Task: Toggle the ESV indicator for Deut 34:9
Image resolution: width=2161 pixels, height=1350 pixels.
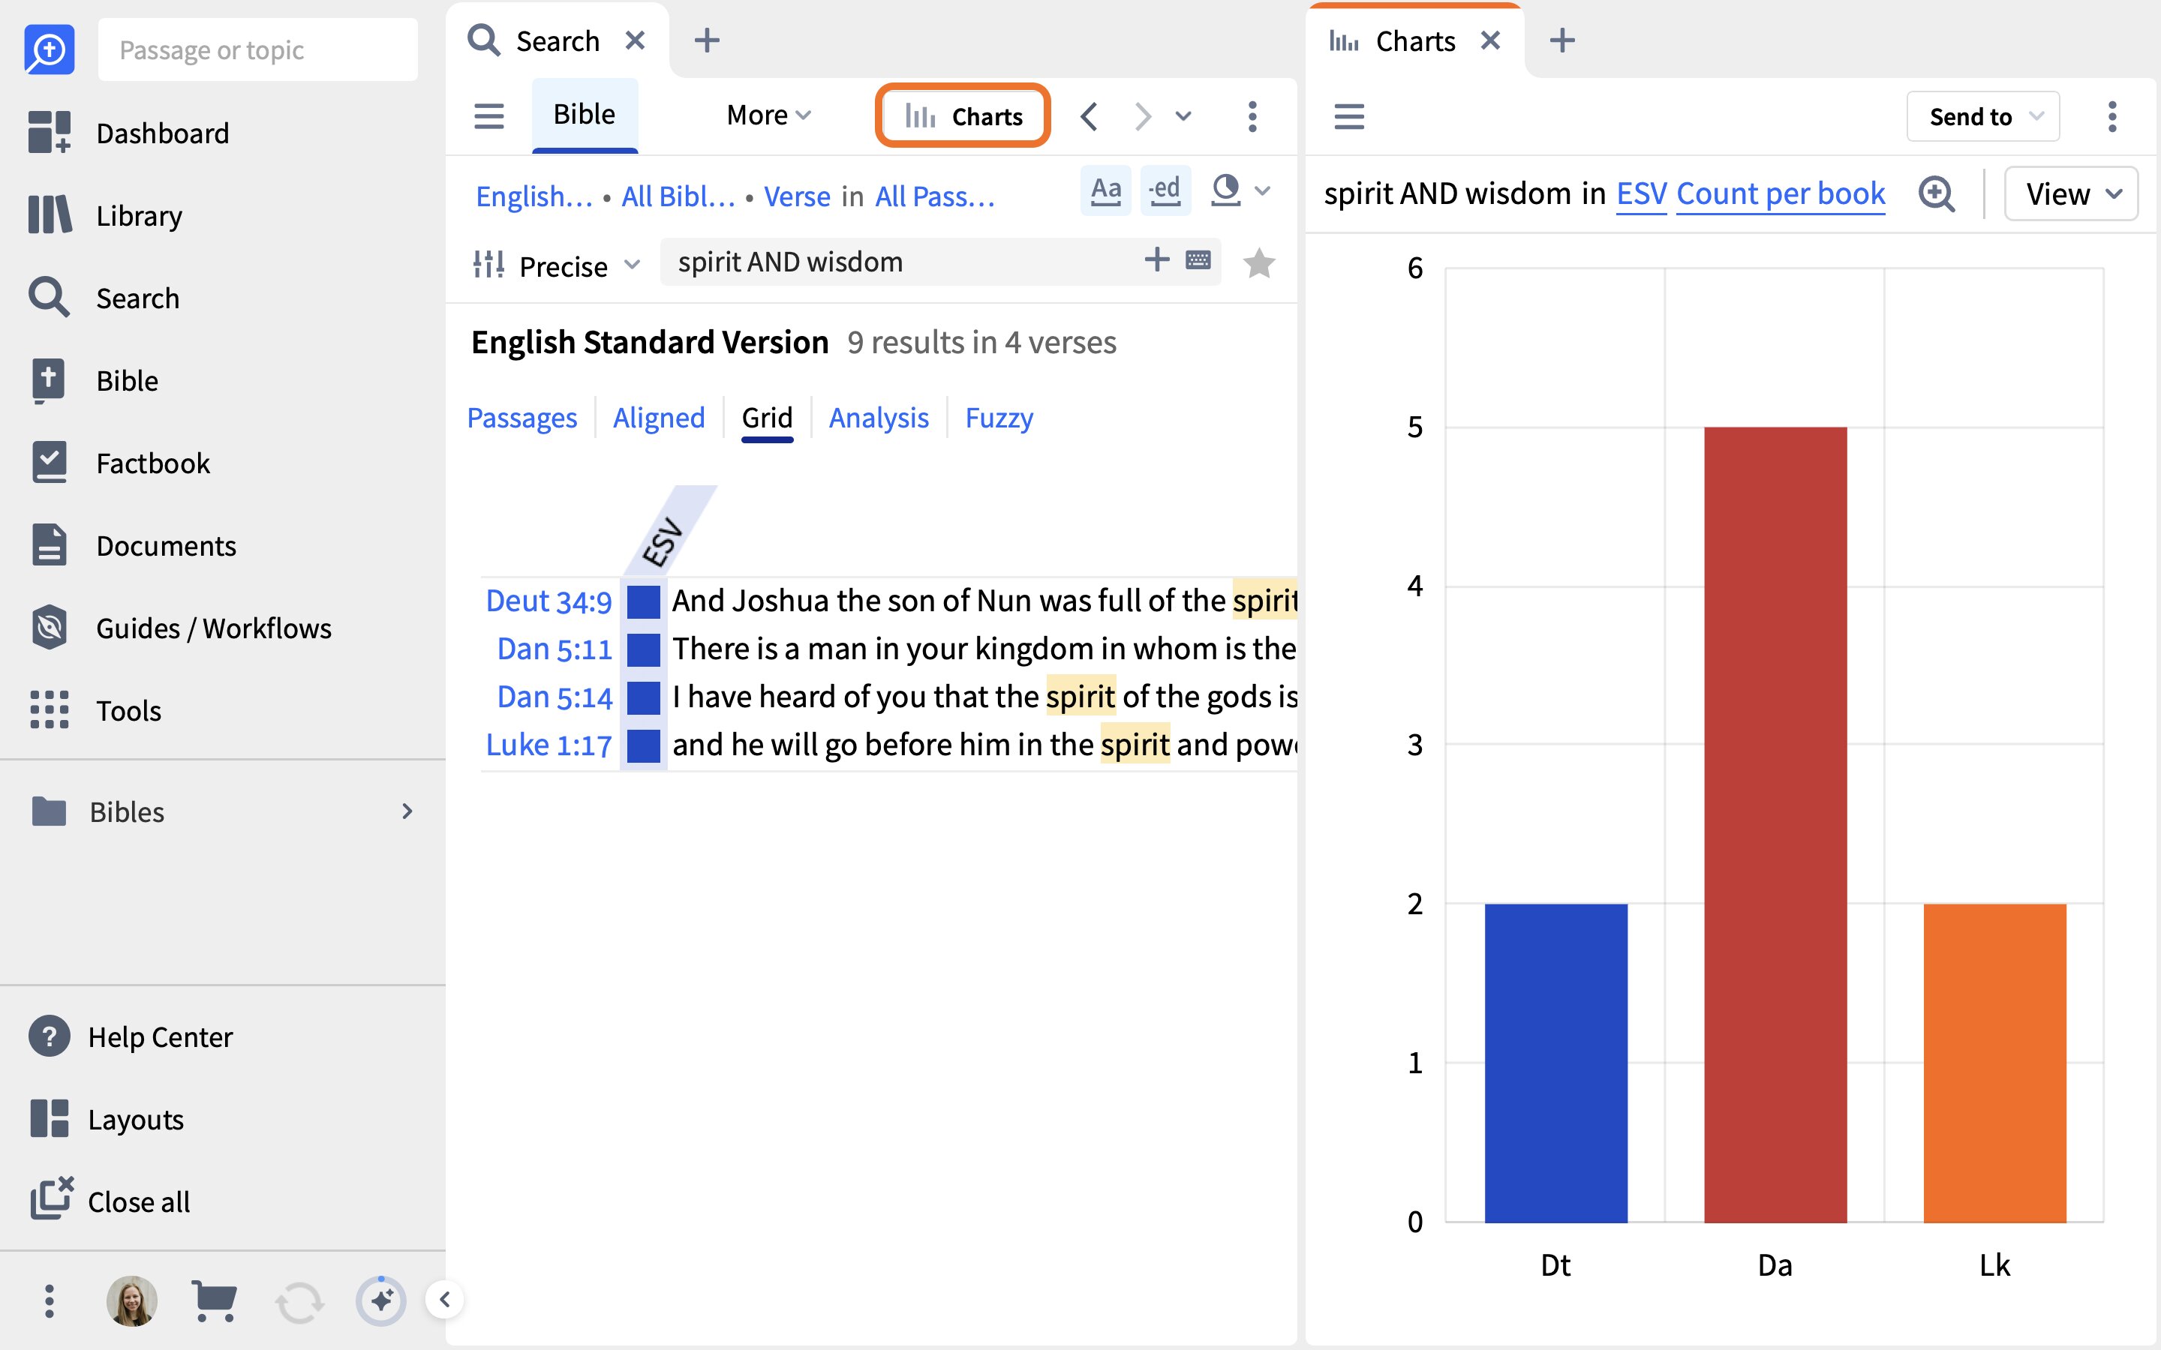Action: (x=643, y=601)
